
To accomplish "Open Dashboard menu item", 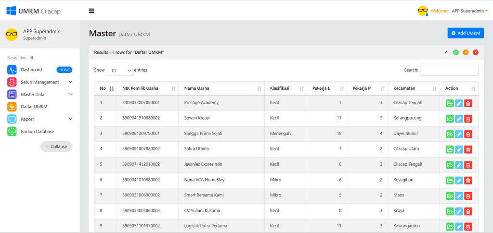I will click(31, 70).
